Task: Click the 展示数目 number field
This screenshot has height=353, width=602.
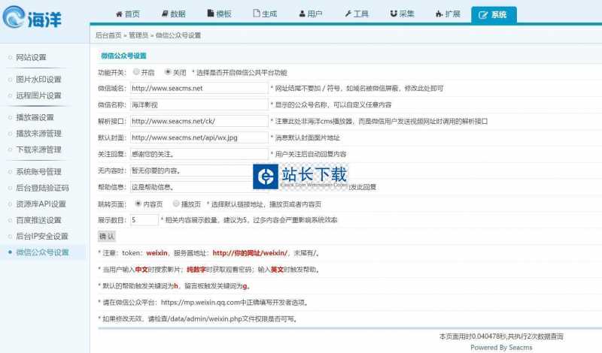Action: coord(144,220)
